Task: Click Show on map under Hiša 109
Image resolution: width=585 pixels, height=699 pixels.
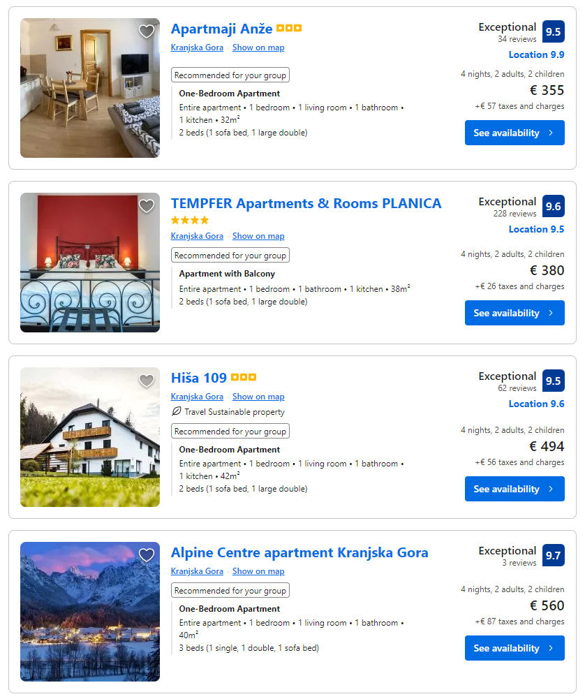Action: pyautogui.click(x=258, y=396)
